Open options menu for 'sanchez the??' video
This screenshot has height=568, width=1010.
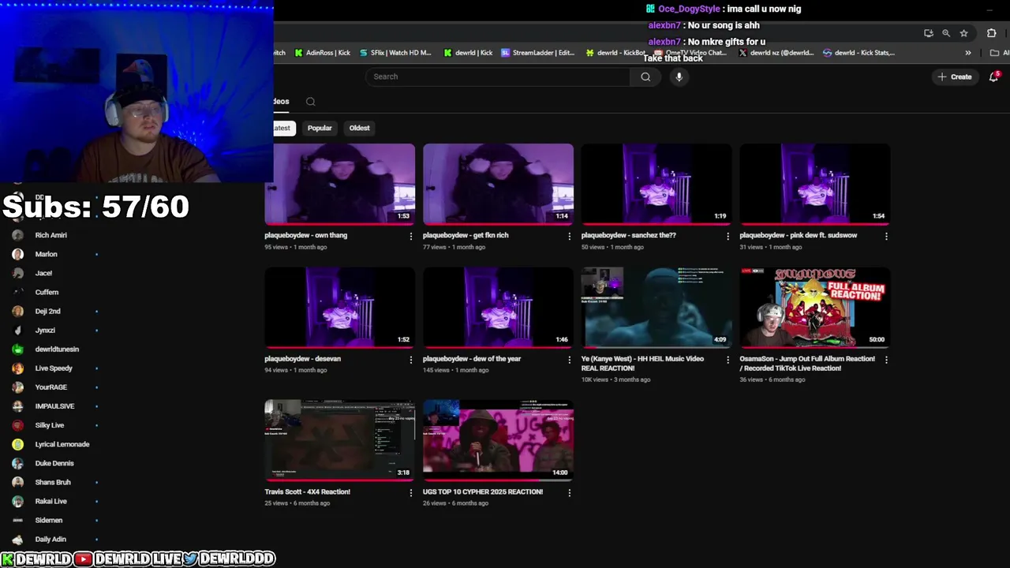tap(728, 236)
